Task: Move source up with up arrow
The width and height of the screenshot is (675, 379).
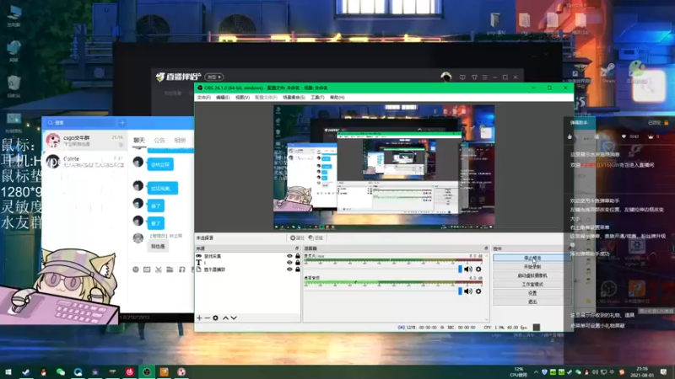Action: (225, 318)
